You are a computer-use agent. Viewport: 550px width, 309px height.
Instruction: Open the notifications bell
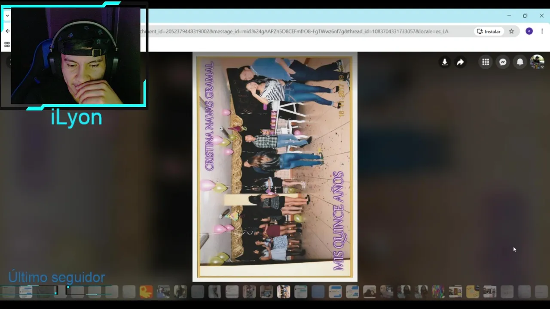pyautogui.click(x=520, y=62)
